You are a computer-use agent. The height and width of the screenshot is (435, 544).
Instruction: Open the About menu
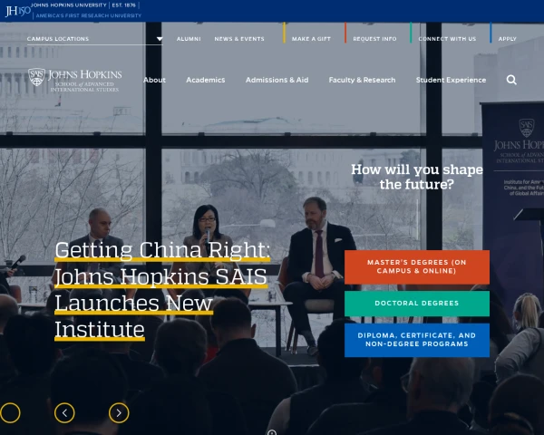(154, 80)
